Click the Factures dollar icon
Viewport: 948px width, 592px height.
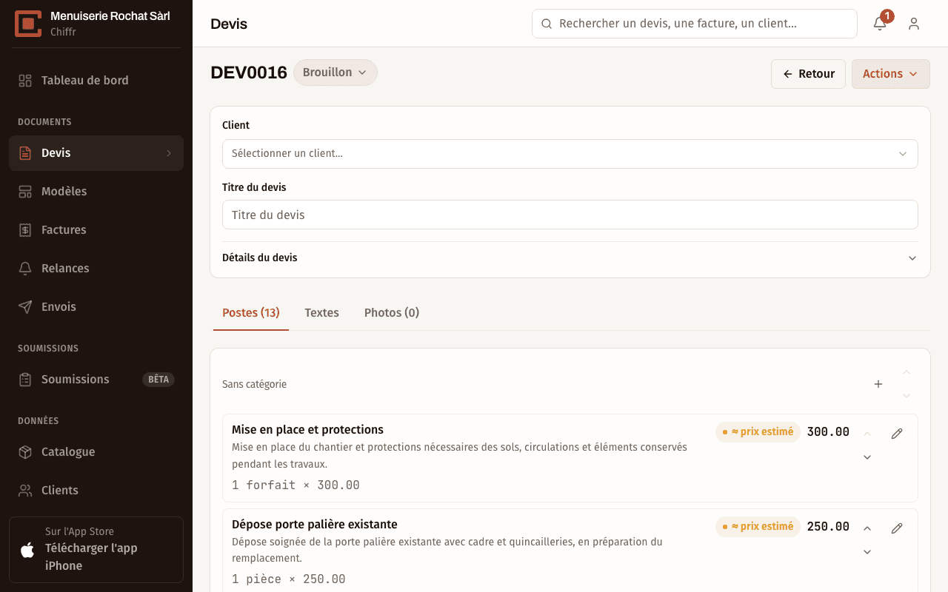click(25, 230)
